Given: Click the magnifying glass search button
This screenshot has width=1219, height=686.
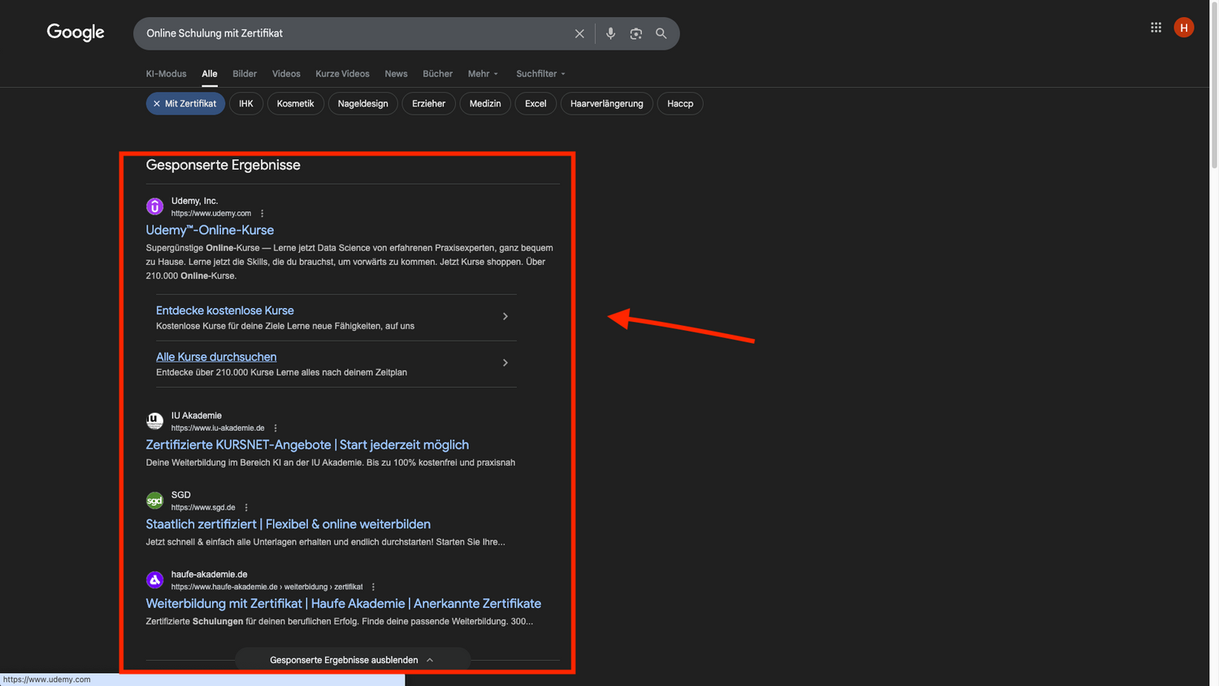Looking at the screenshot, I should click(x=661, y=33).
